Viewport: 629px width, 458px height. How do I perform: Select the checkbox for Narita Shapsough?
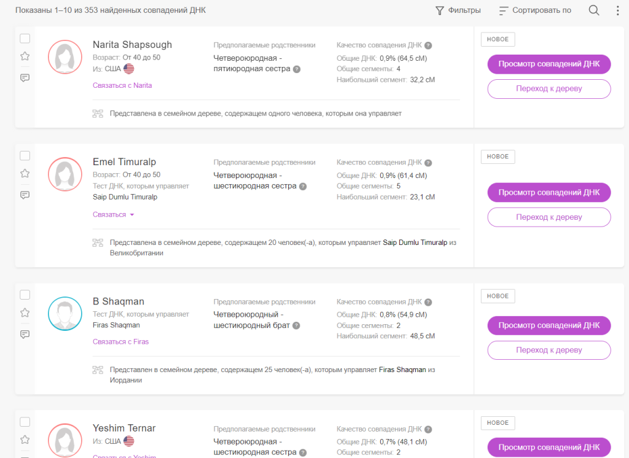[x=25, y=39]
